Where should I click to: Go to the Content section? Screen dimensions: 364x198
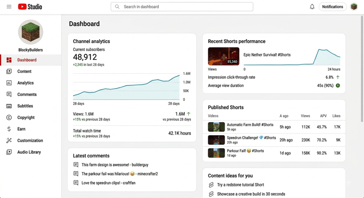(31, 71)
